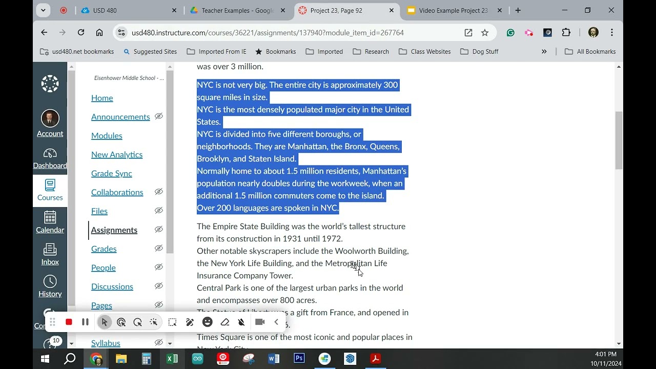This screenshot has width=656, height=369.
Task: Open Courses in the global navigation
Action: coord(50,191)
